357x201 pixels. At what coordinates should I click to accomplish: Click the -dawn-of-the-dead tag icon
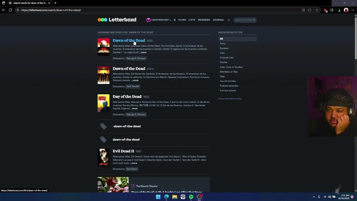pos(103,126)
